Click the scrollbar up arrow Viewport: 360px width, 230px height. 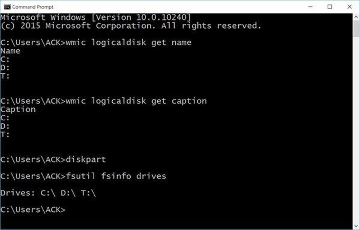(x=356, y=17)
